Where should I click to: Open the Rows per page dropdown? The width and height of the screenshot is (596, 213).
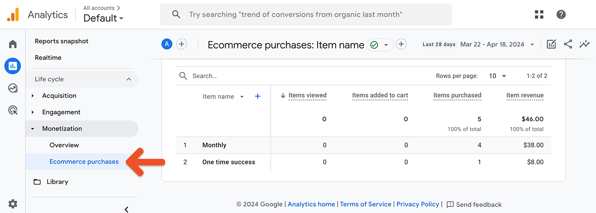(497, 76)
